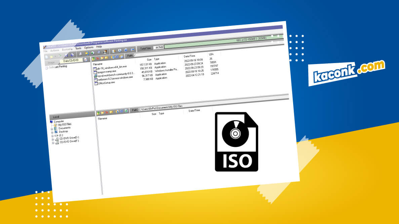This screenshot has width=399, height=224.
Task: Click the toolbar icon left of Info
Action: pyautogui.click(x=114, y=51)
